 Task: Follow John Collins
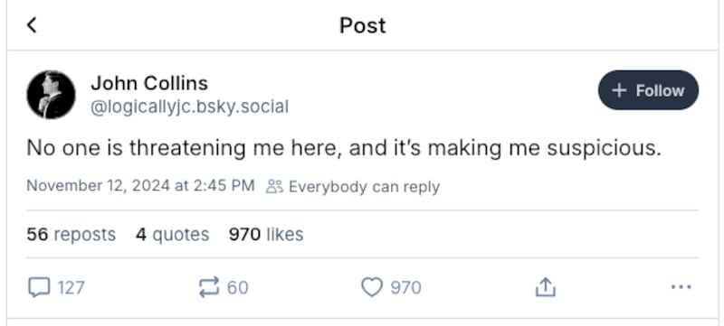(648, 90)
